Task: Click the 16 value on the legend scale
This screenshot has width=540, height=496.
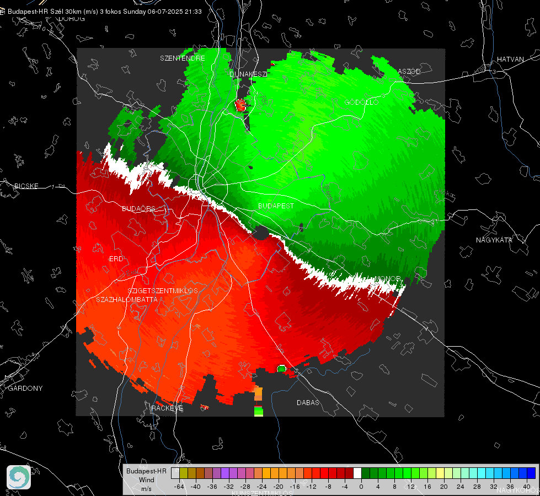Action: pos(427,487)
